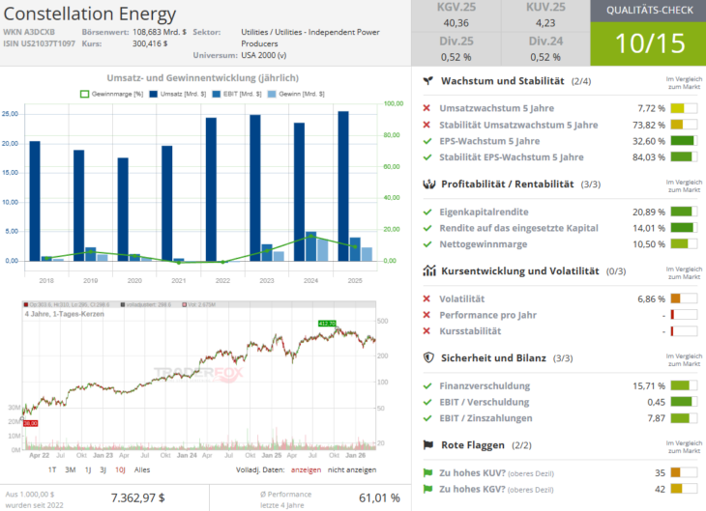
Task: Select the 10J chart time range
Action: tap(120, 469)
